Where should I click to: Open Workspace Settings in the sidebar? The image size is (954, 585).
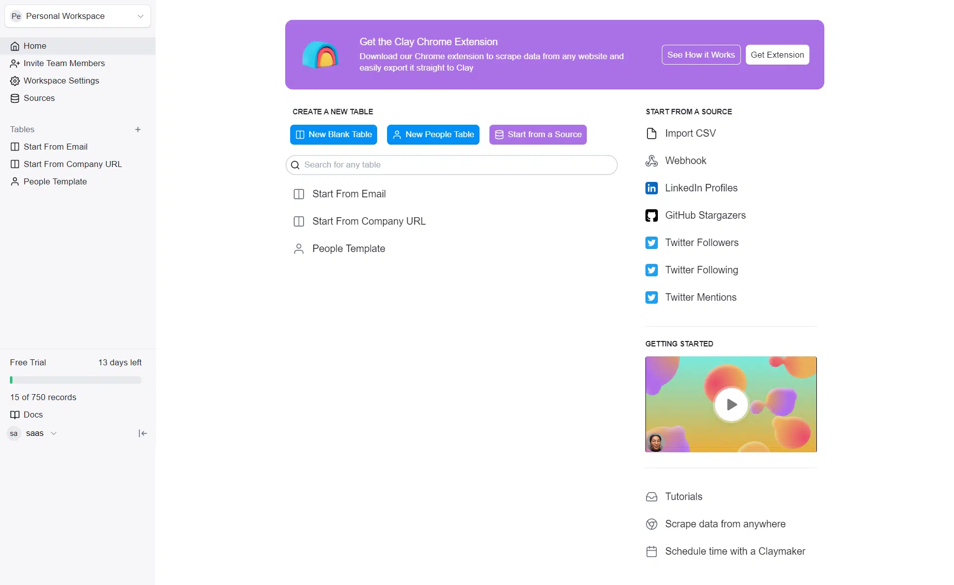pos(61,81)
